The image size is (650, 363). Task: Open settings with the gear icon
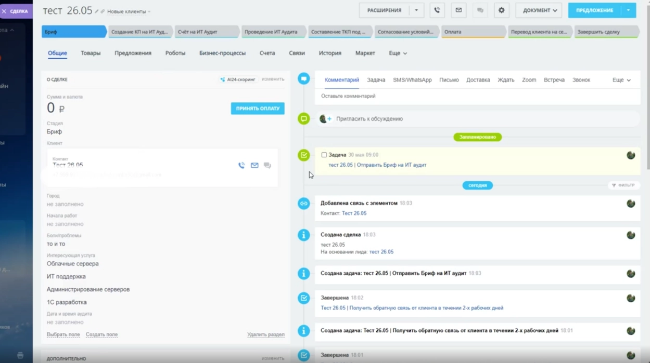coord(501,10)
